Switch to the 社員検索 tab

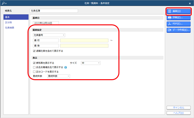(x=10, y=28)
